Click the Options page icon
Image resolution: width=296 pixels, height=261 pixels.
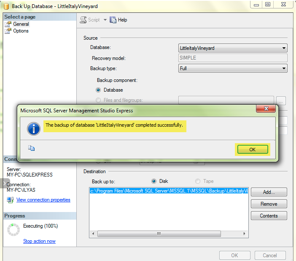pyautogui.click(x=8, y=31)
